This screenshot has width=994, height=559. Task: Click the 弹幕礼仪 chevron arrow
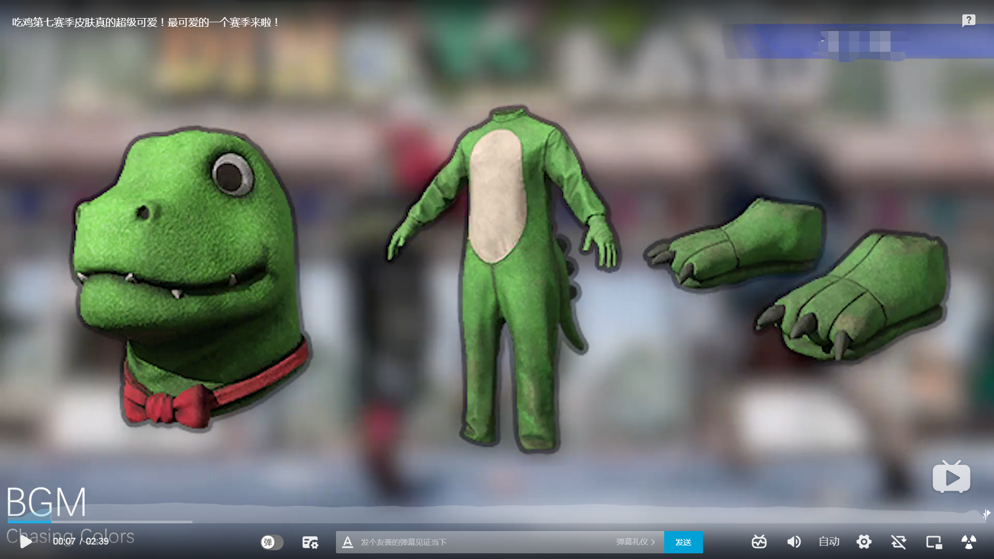pyautogui.click(x=653, y=542)
